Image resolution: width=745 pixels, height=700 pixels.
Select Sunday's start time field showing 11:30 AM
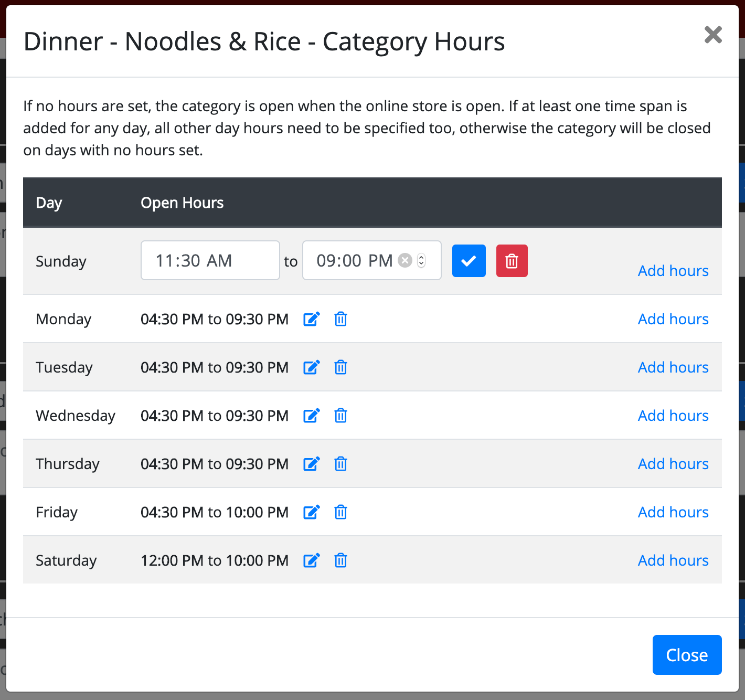point(210,260)
